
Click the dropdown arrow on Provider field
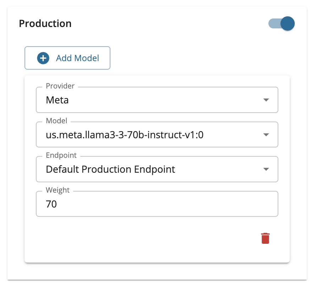coord(266,100)
